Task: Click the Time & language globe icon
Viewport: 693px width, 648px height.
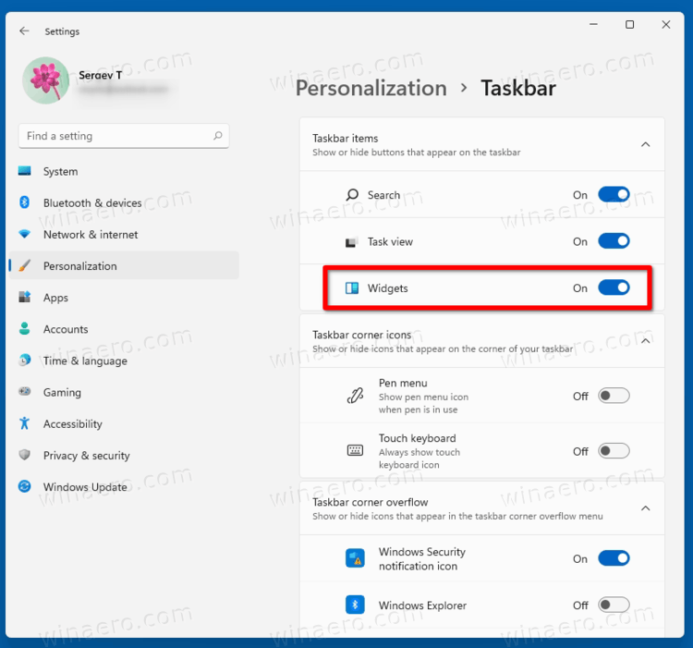Action: coord(25,360)
